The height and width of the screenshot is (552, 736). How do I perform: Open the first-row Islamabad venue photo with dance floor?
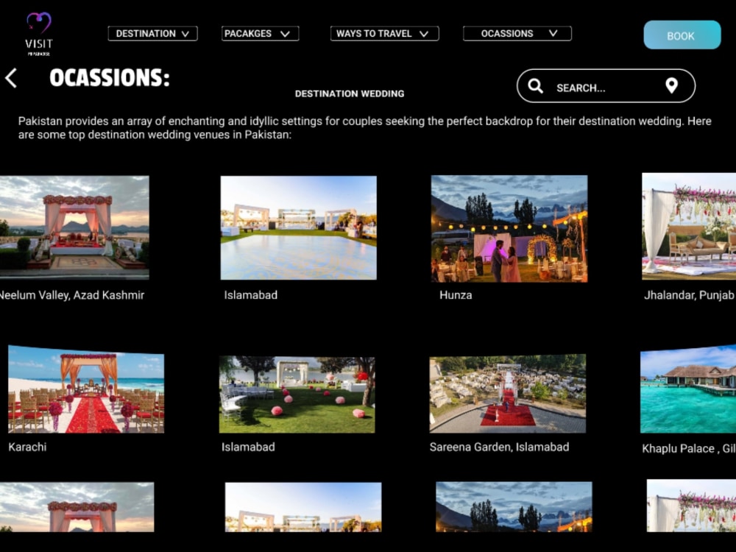[x=299, y=227]
